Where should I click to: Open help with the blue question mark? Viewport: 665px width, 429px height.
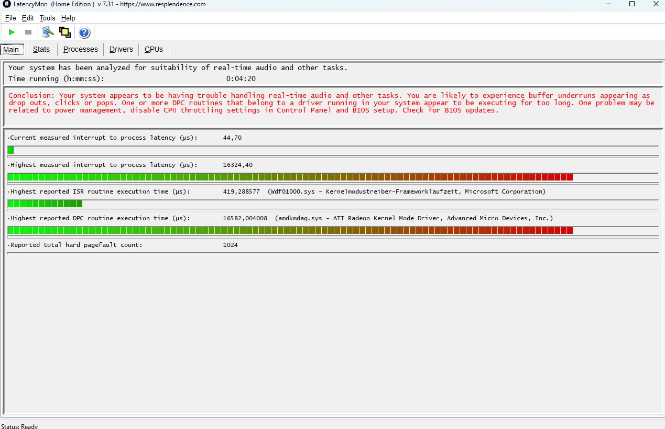coord(84,33)
